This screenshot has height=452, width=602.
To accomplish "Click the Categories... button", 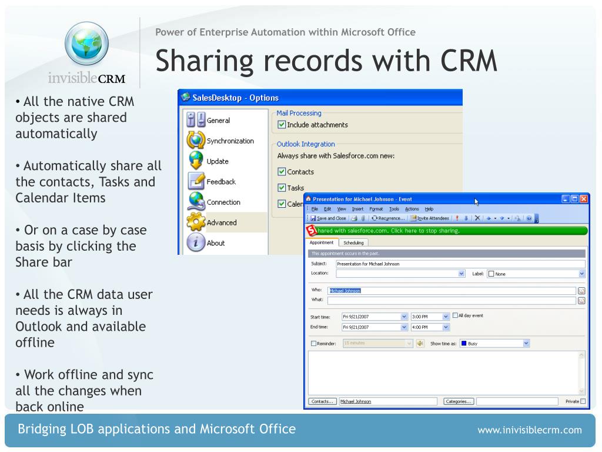I will (x=459, y=401).
